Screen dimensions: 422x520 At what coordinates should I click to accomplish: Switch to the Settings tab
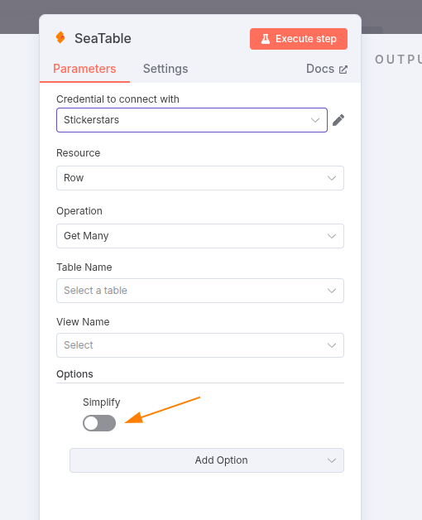(x=165, y=69)
